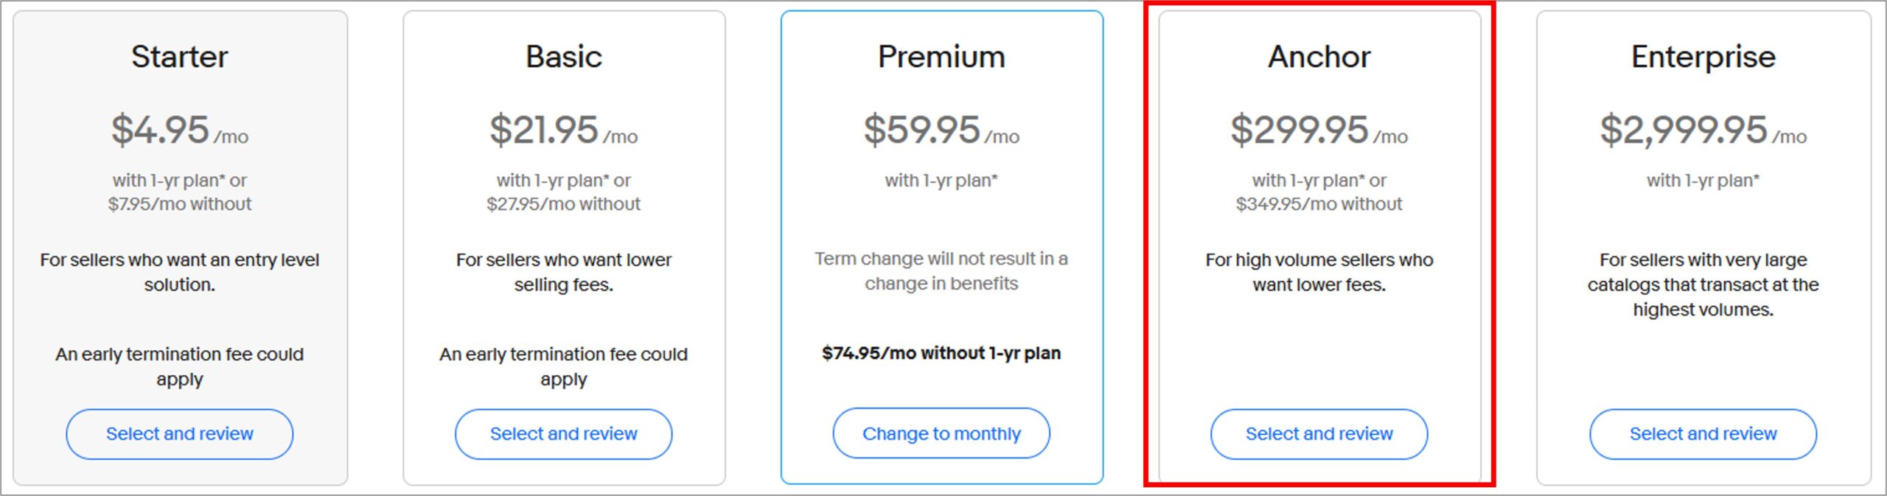
Task: Select and review the Starter plan
Action: [x=179, y=434]
